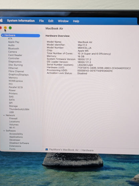Open the System Information app menu
Image resolution: width=139 pixels, height=186 pixels.
21,21
